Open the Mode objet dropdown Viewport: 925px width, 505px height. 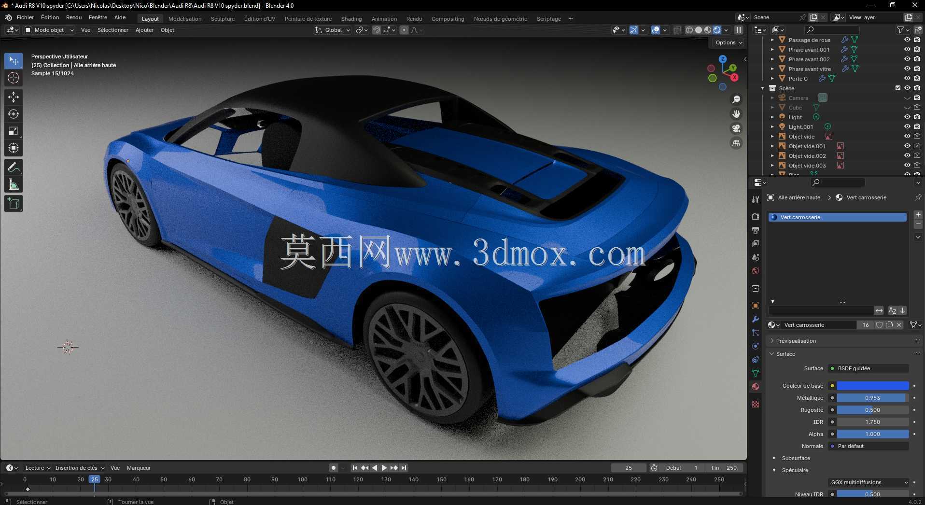(49, 30)
